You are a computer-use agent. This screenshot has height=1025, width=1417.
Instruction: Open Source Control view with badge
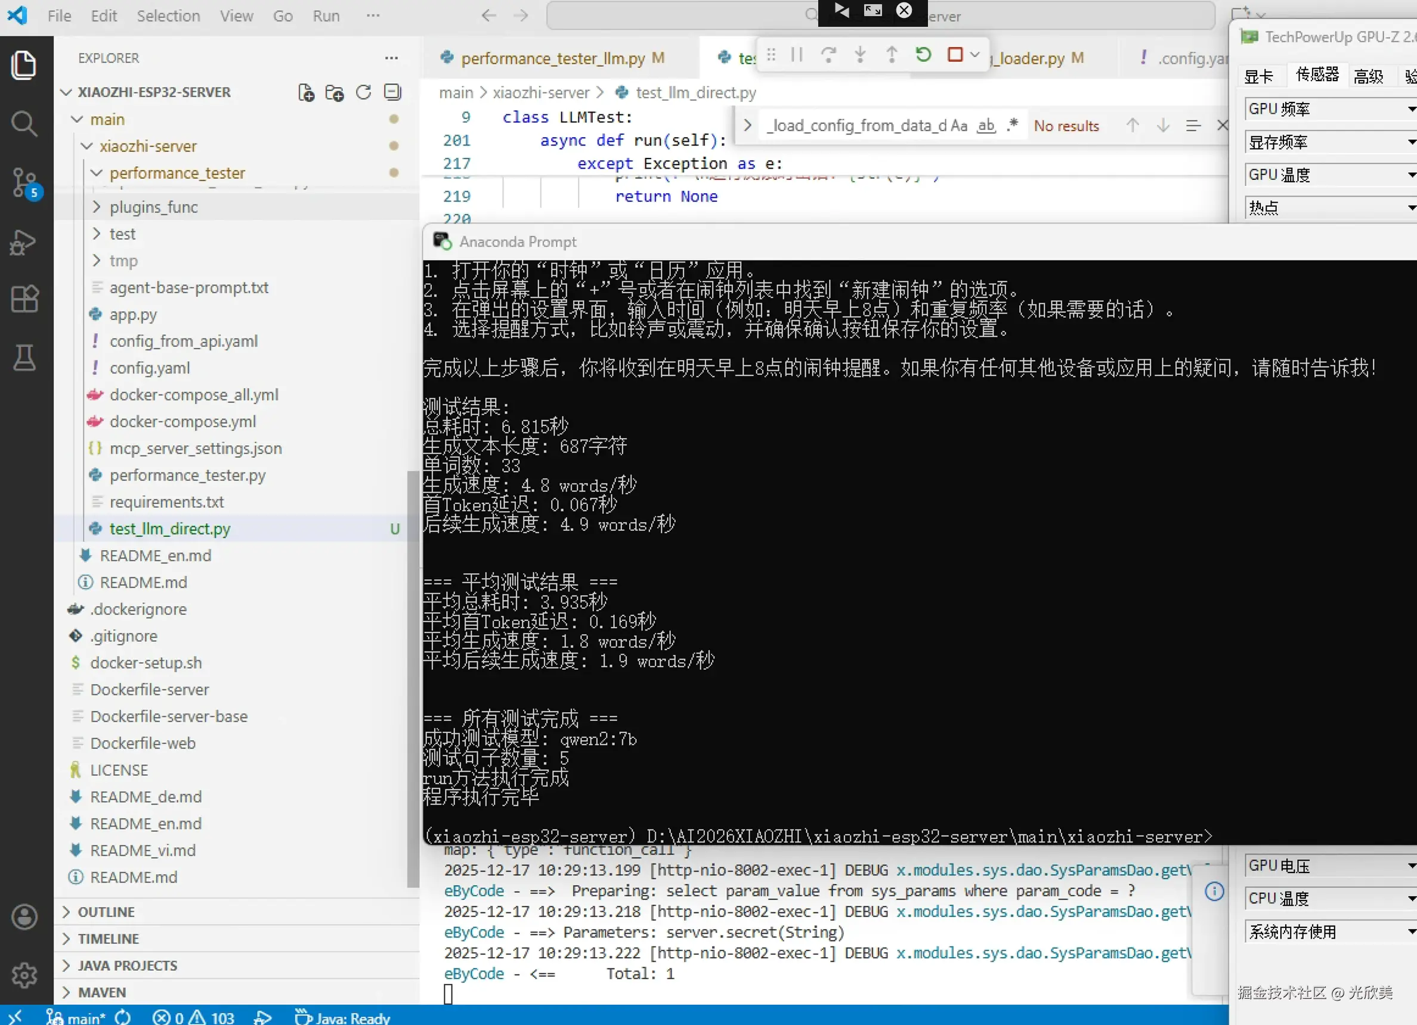[24, 182]
